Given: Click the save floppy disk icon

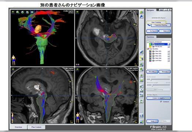Looking at the screenshot, I should pyautogui.click(x=141, y=121).
